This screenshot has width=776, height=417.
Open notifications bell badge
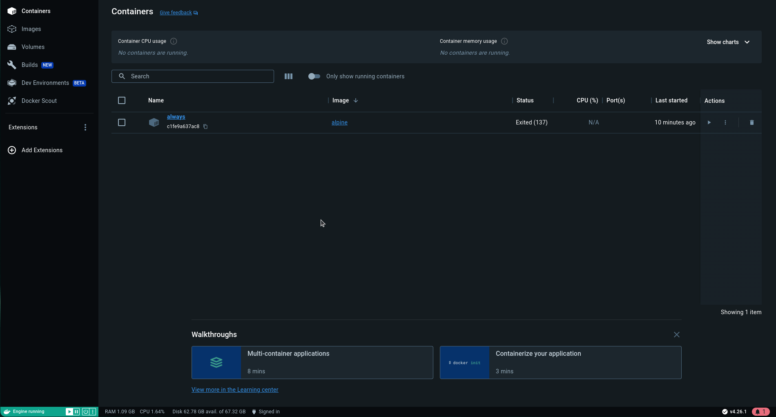click(x=760, y=412)
